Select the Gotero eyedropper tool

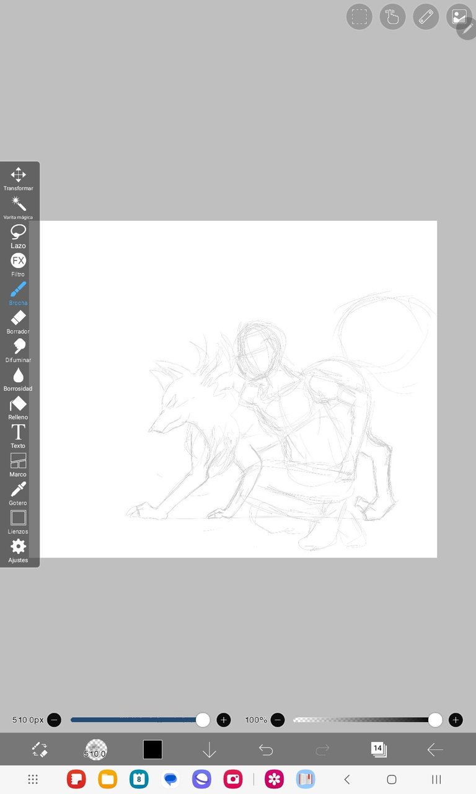pos(19,493)
